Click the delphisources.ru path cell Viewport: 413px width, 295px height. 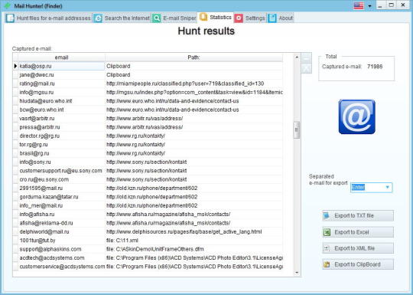[193, 231]
